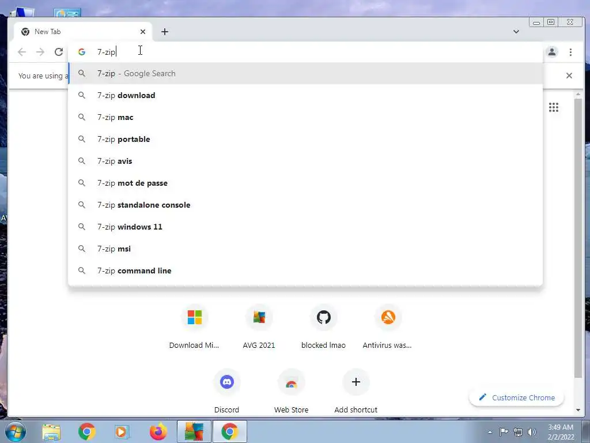Launch pinned Chrome next to Explorer

click(x=87, y=431)
